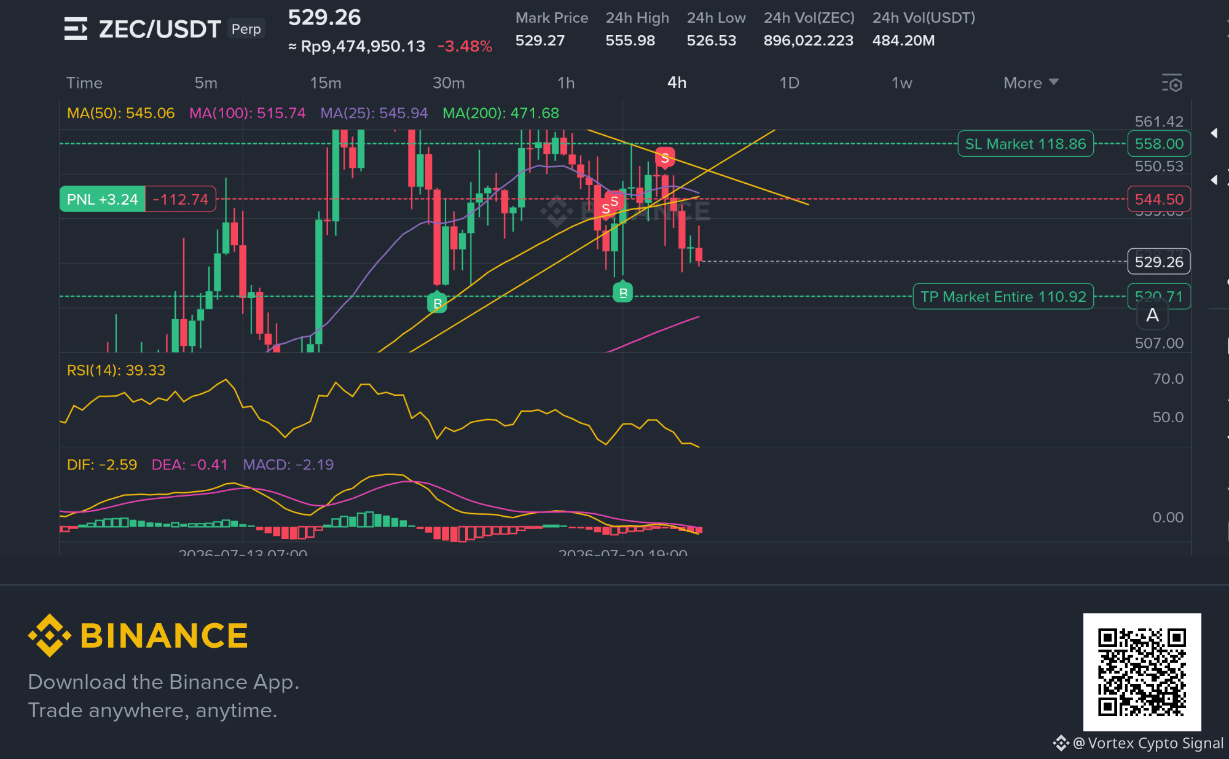
Task: Switch to the 15m timeframe
Action: point(325,83)
